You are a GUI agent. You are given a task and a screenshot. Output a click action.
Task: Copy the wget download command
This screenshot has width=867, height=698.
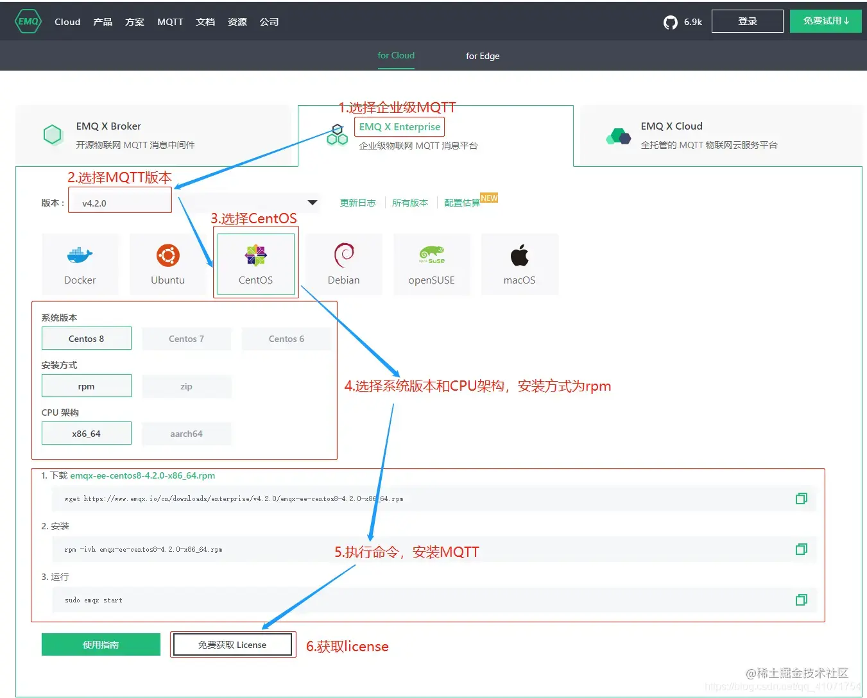coord(801,498)
